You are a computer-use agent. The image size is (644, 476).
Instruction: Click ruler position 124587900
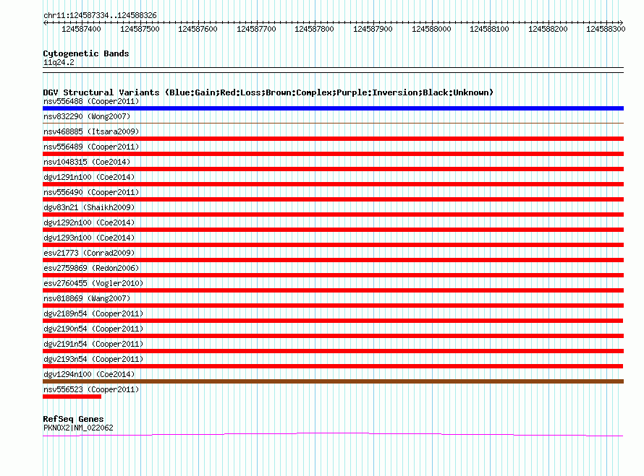[373, 29]
